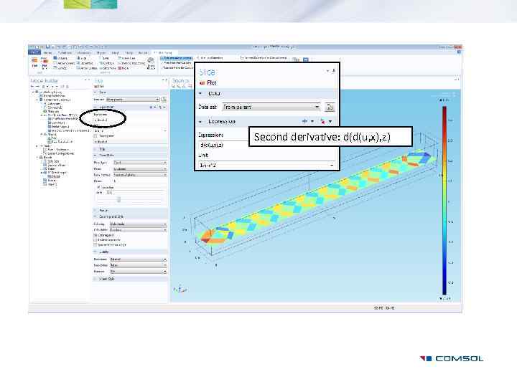Add an Arrow Surface plot from the ribbon

pyautogui.click(x=87, y=68)
